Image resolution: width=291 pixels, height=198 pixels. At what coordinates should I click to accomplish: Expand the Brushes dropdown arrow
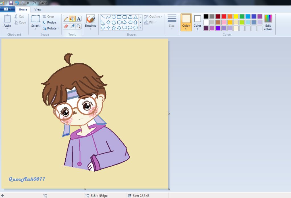[x=91, y=29]
